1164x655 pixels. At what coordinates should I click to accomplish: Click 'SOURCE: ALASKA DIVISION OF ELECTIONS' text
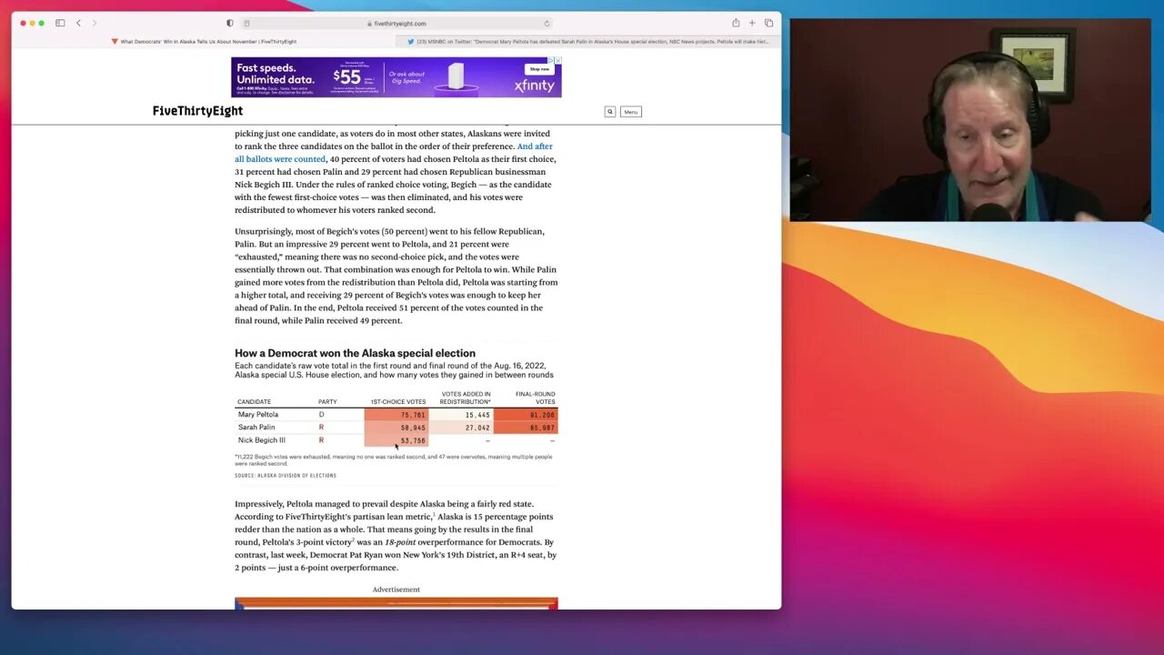286,476
